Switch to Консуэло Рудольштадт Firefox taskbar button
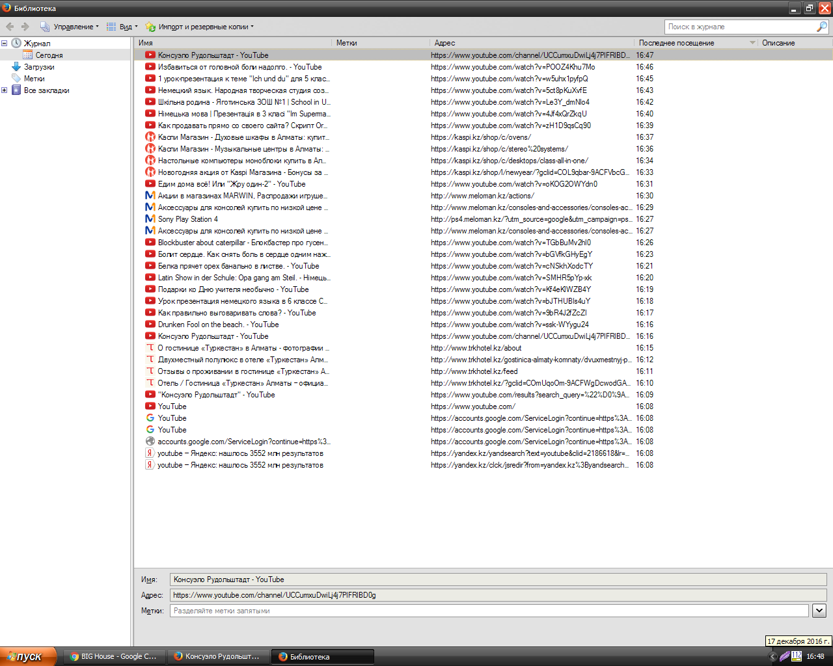 [218, 656]
